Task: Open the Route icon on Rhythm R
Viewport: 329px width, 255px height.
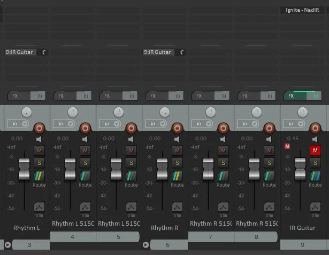Action: point(177,177)
